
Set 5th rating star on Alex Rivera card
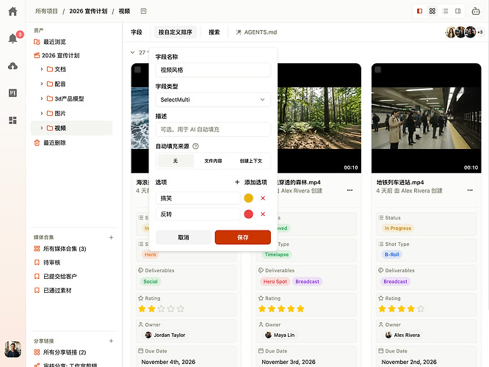point(421,309)
